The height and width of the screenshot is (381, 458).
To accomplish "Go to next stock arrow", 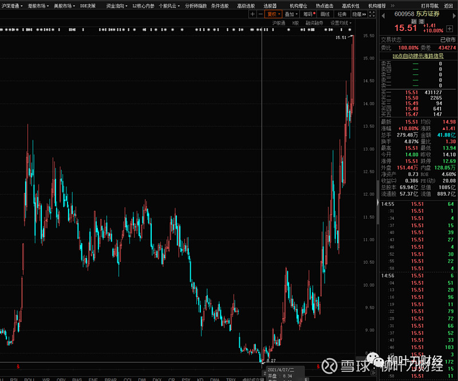I will [x=454, y=16].
